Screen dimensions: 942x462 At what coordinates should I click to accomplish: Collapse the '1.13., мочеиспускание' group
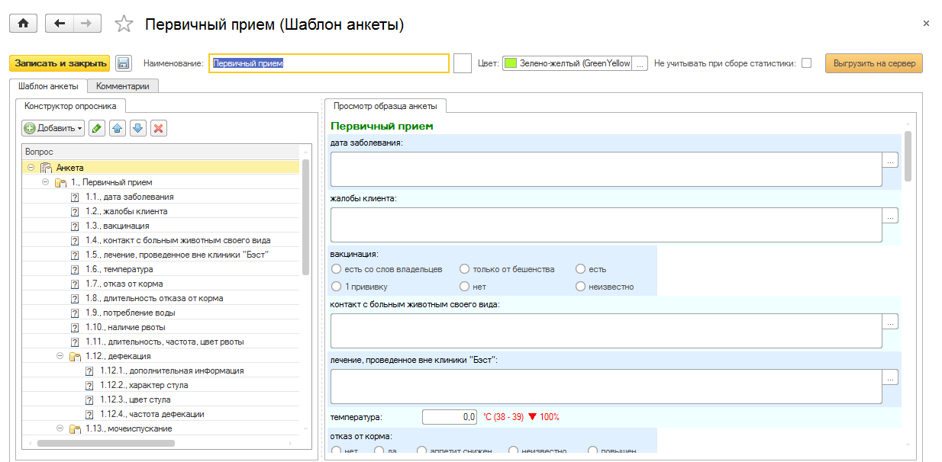click(x=60, y=428)
